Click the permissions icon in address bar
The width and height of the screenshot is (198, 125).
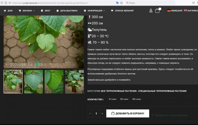(10, 3)
